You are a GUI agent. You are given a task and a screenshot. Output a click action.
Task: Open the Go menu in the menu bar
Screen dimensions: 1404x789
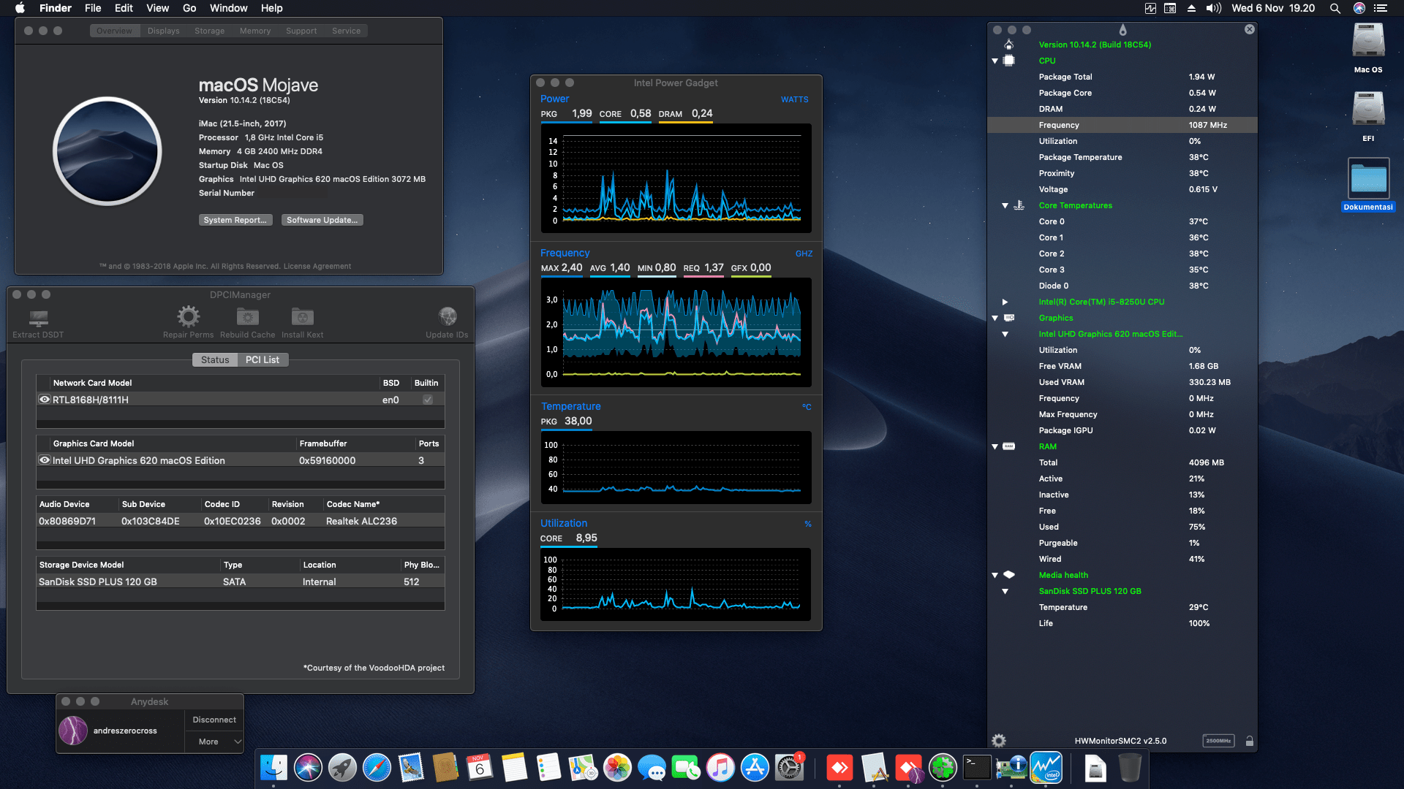coord(189,8)
